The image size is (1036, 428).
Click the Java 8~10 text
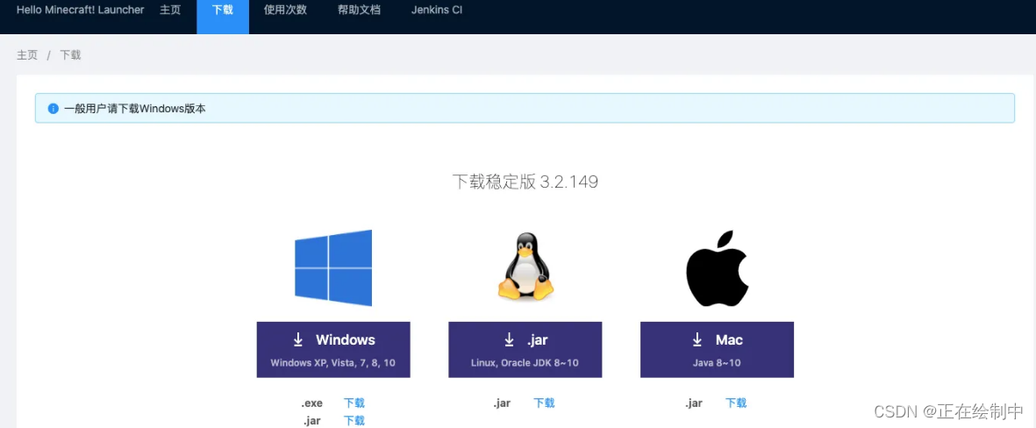pyautogui.click(x=717, y=363)
